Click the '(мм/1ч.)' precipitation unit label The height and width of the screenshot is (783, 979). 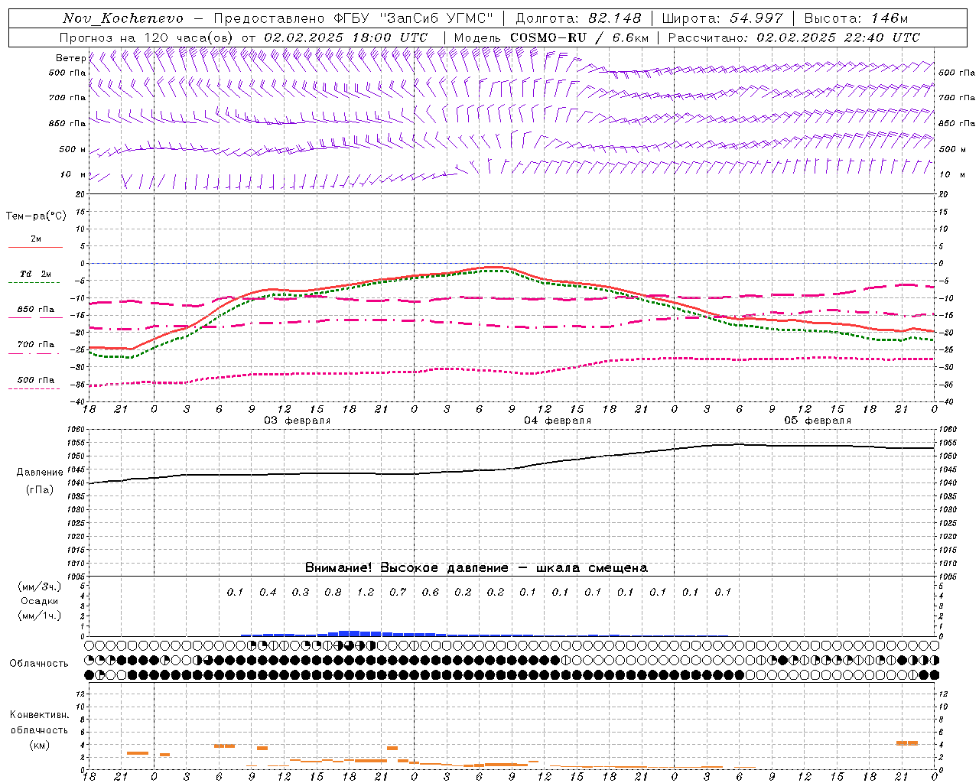(x=40, y=616)
